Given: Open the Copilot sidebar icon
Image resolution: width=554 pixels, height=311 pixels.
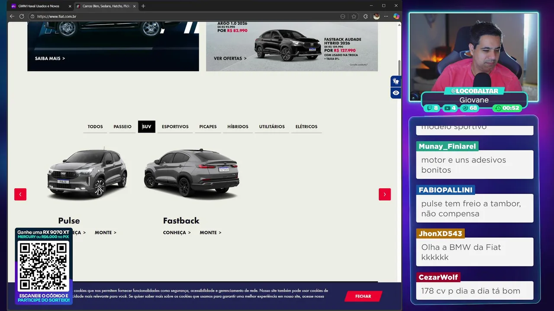Looking at the screenshot, I should coord(396,16).
